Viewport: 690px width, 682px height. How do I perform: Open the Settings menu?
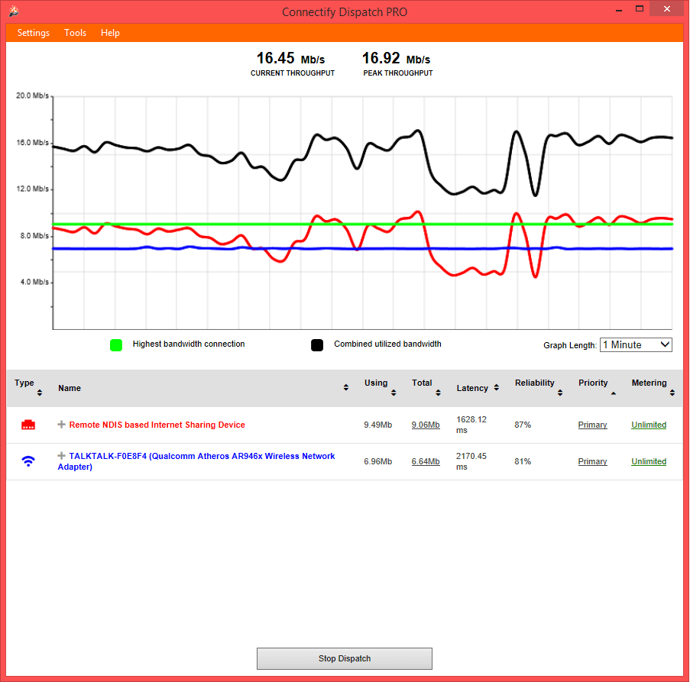point(34,33)
